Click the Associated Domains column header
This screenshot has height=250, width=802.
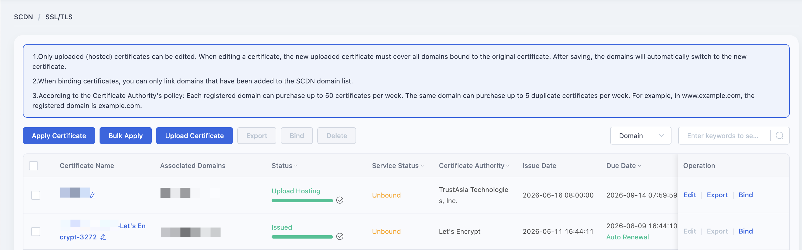[193, 166]
